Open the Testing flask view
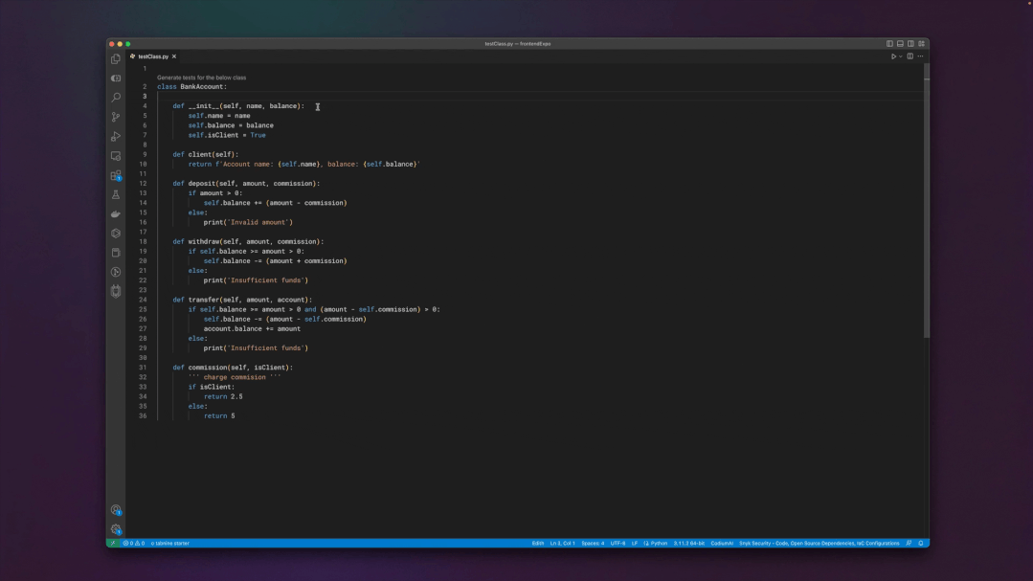 pos(116,195)
